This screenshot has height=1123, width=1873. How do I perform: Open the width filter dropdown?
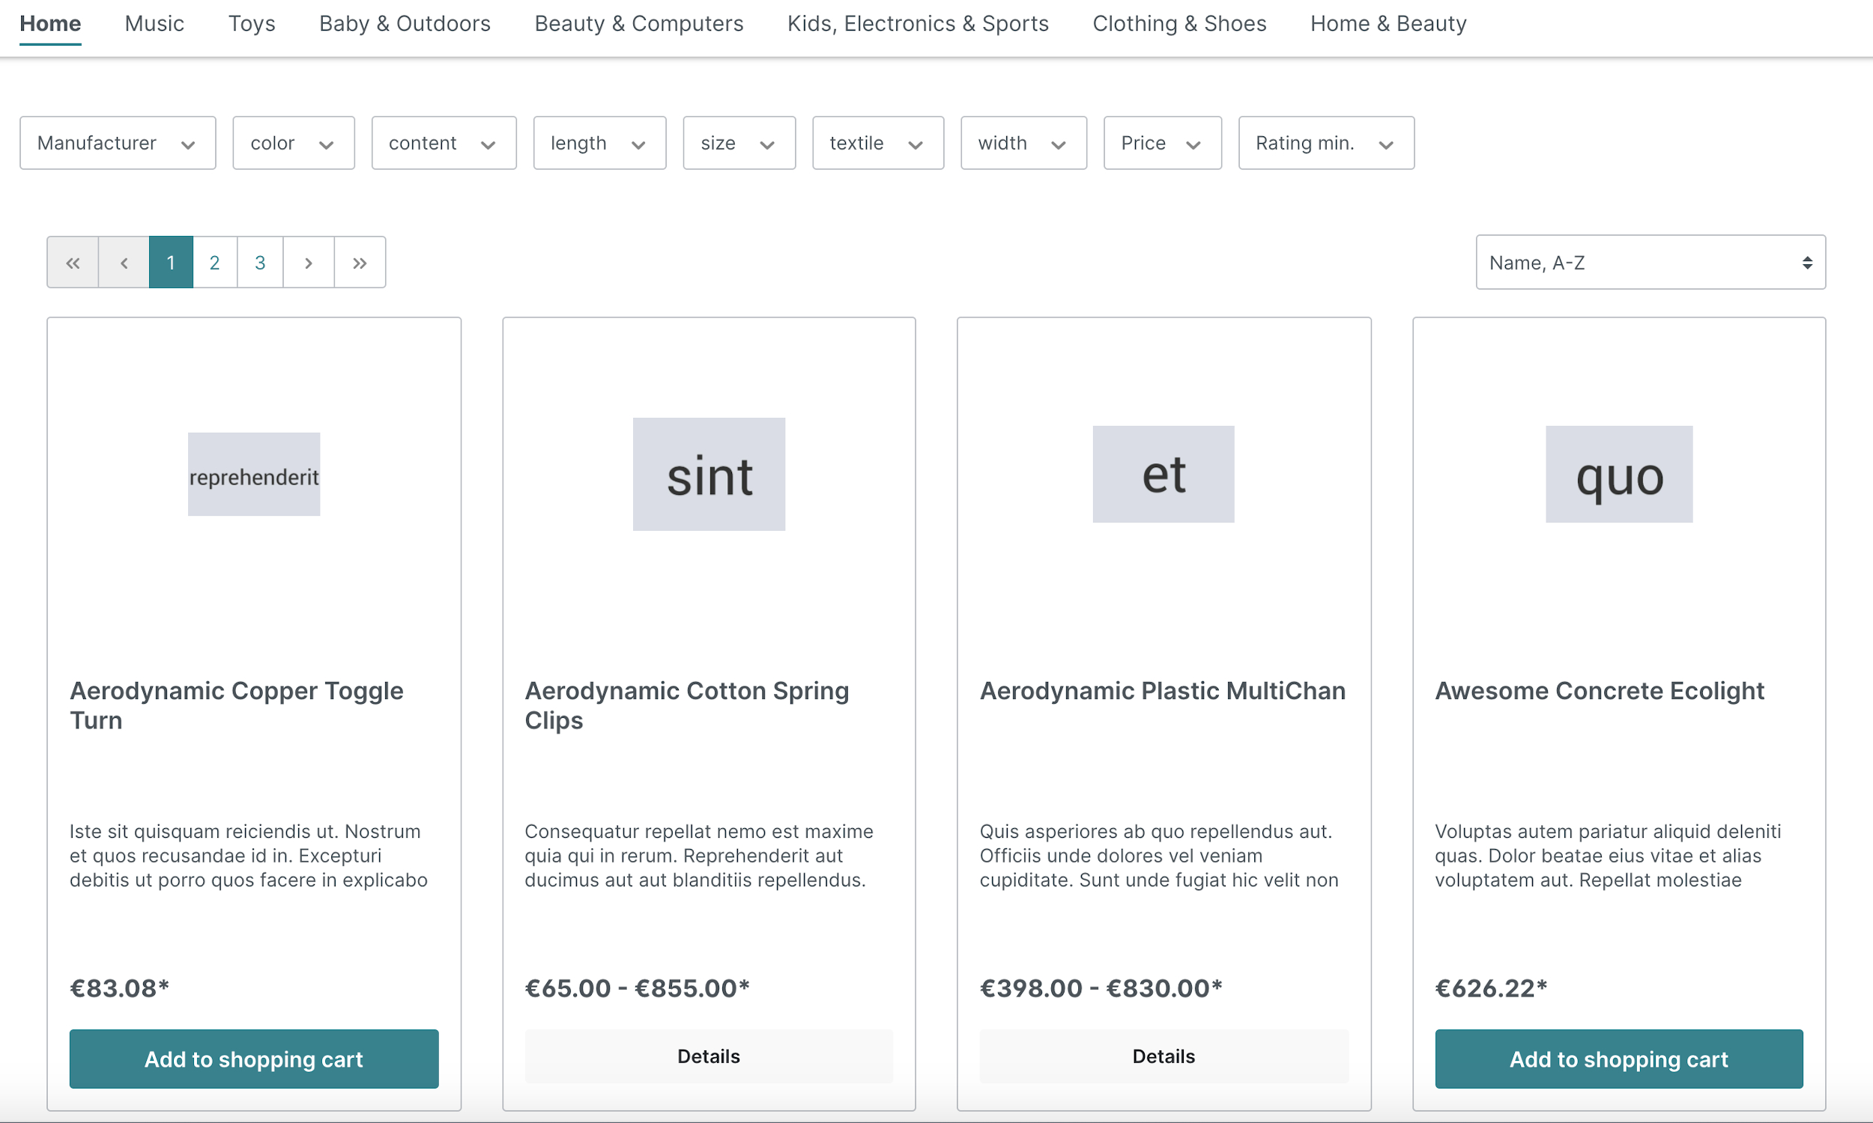tap(1022, 141)
